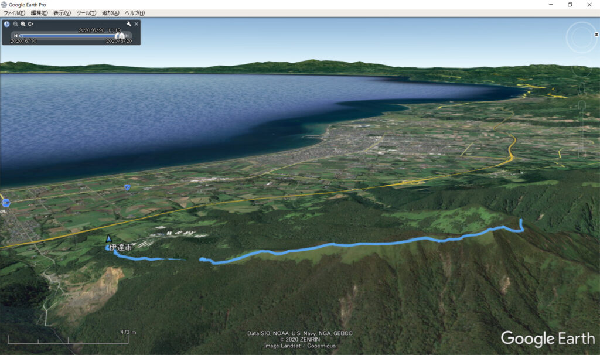Start the time animation playback
600x355 pixels.
click(x=30, y=24)
